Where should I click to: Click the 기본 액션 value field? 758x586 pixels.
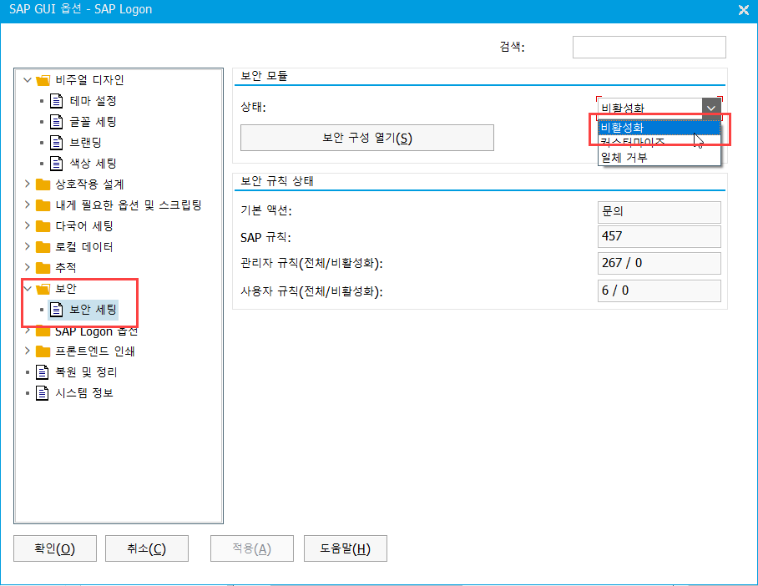point(659,212)
